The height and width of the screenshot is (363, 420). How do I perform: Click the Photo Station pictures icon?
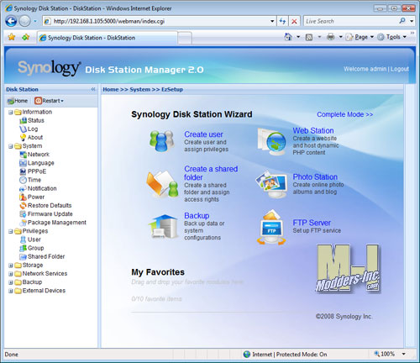(271, 184)
